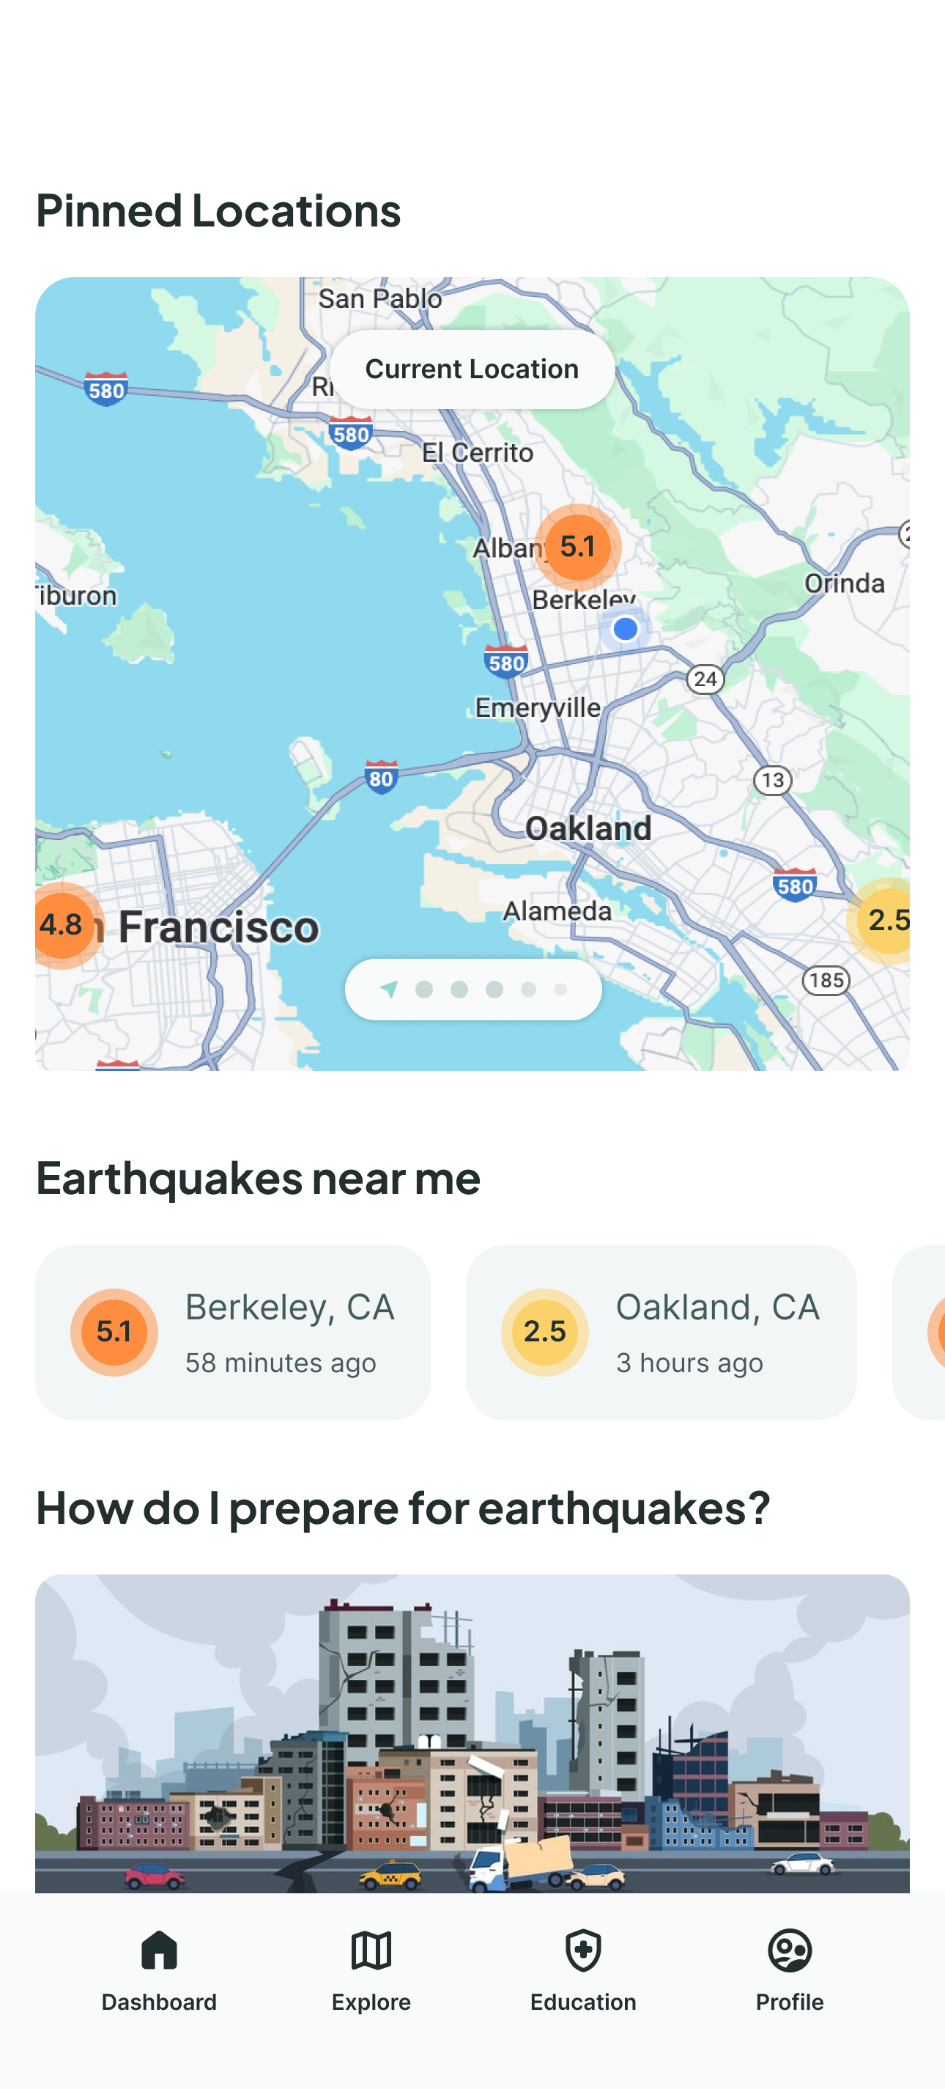This screenshot has height=2089, width=945.
Task: Go to the Profile face icon
Action: coord(790,1950)
